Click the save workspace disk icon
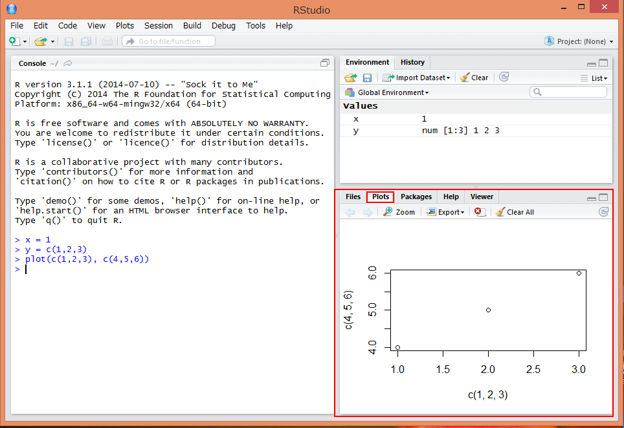 tap(367, 78)
